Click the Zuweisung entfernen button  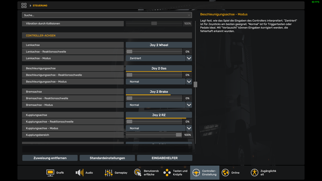pos(50,158)
